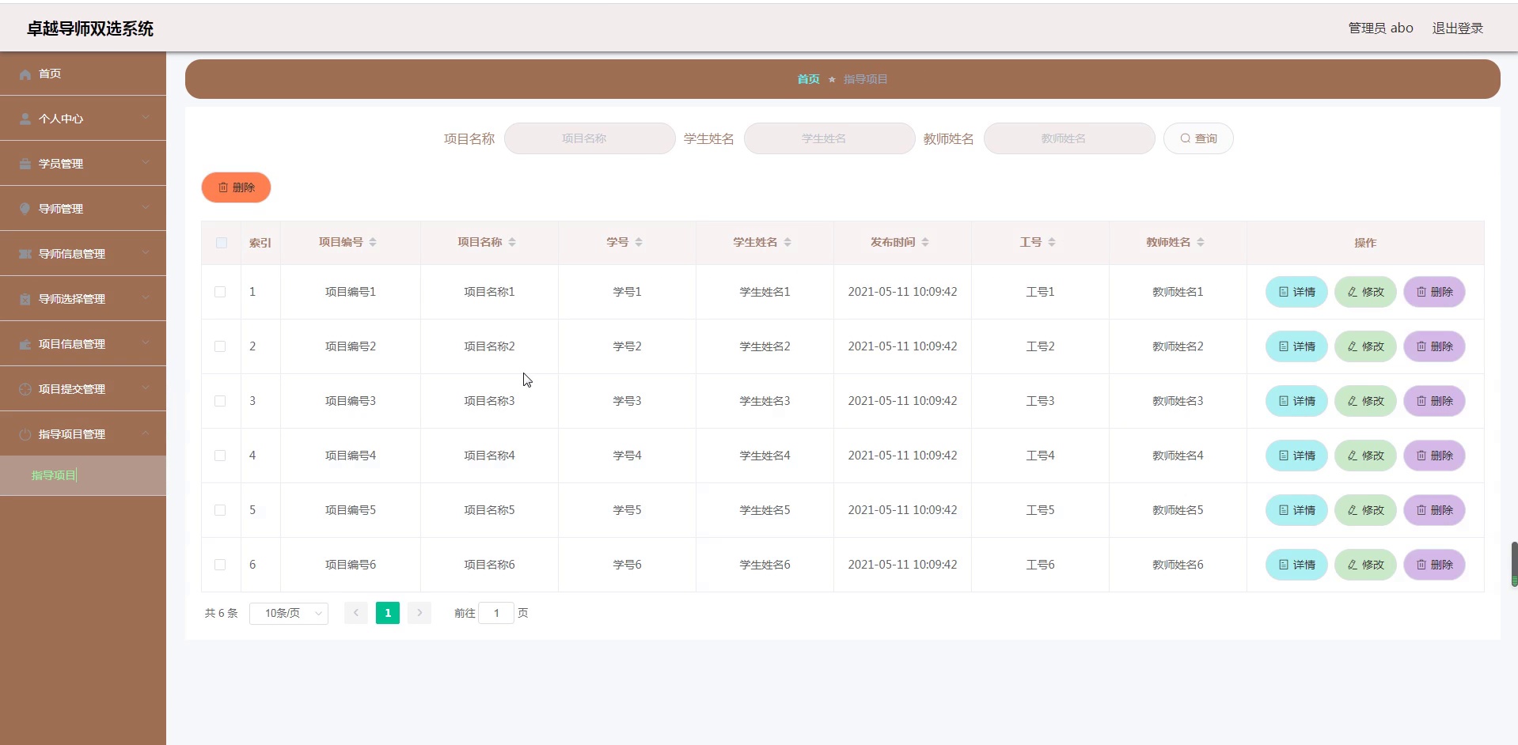Click 管理员 abo account label
The height and width of the screenshot is (745, 1518).
click(x=1380, y=28)
